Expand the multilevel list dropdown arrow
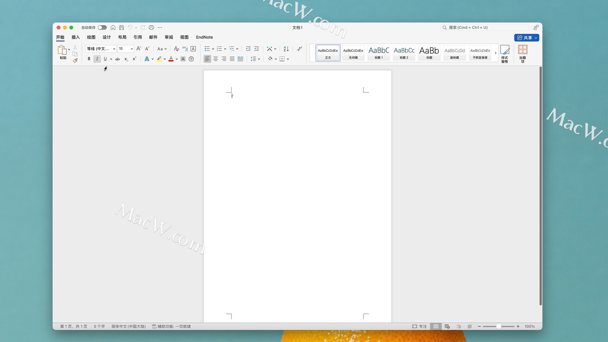This screenshot has width=608, height=342. tap(237, 49)
